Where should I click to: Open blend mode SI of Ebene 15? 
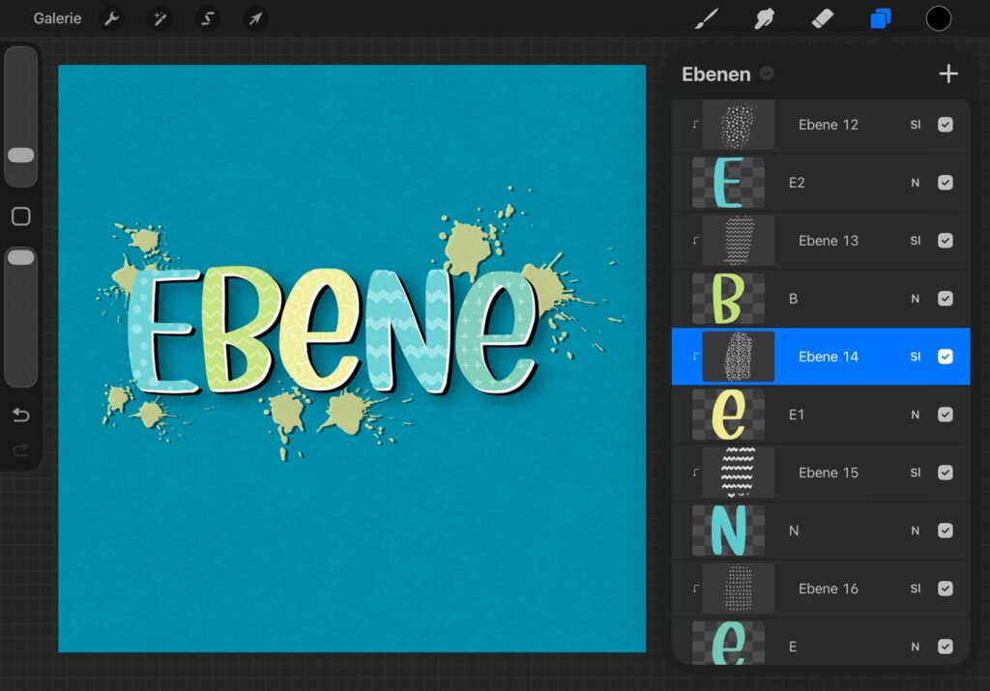pyautogui.click(x=916, y=474)
